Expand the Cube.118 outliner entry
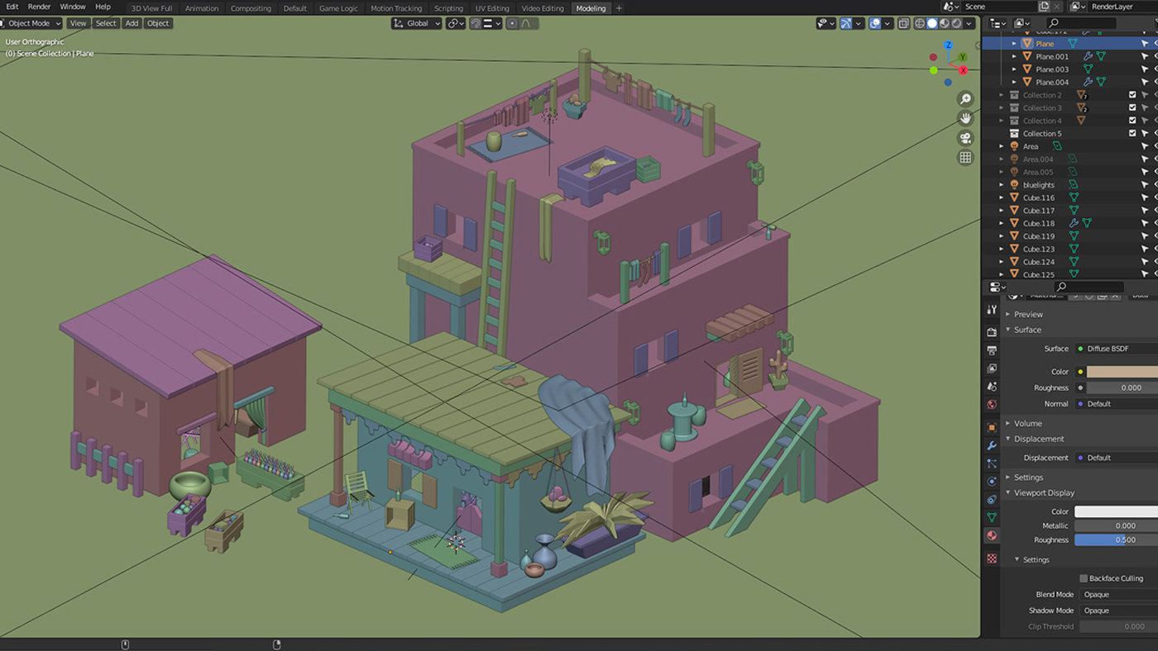This screenshot has width=1158, height=651. pyautogui.click(x=1001, y=222)
